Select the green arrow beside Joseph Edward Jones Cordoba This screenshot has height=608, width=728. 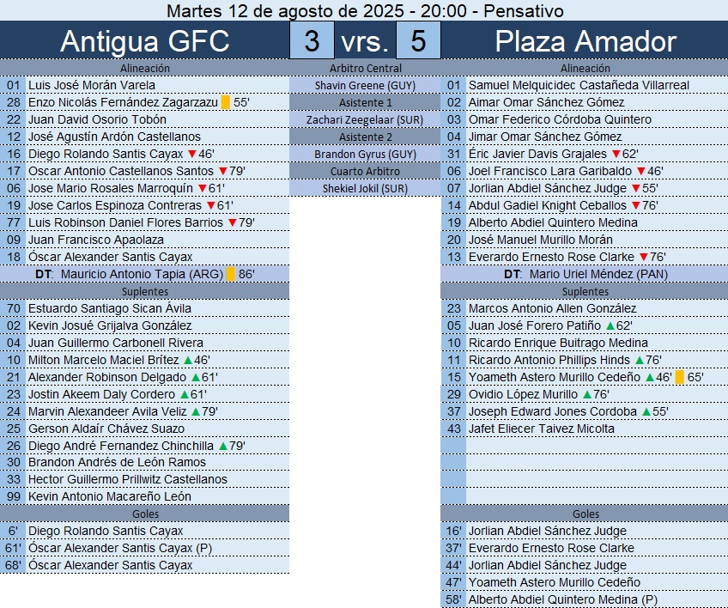coord(646,411)
